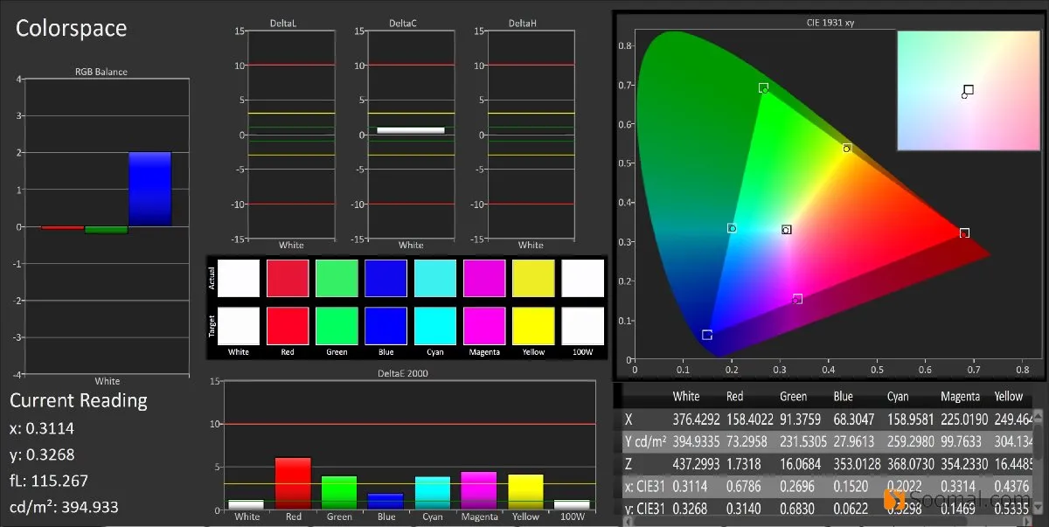Select the Actual White color swatch
Image resolution: width=1049 pixels, height=527 pixels.
[239, 279]
